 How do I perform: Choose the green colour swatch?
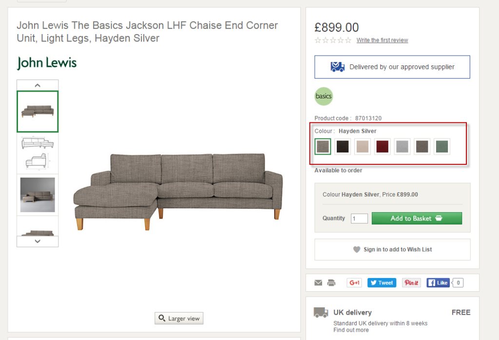(442, 146)
